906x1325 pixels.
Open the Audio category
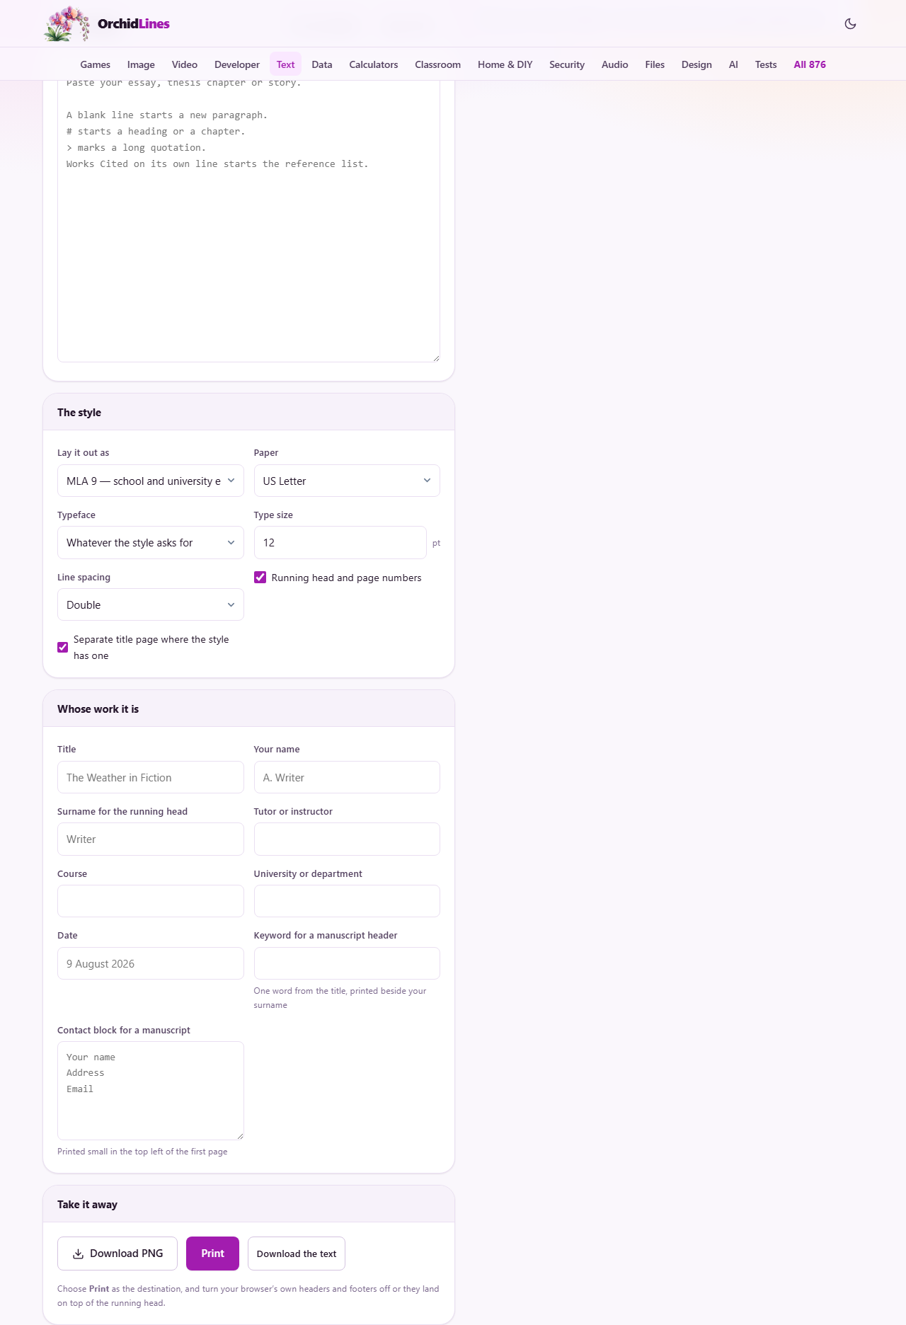pyautogui.click(x=615, y=64)
